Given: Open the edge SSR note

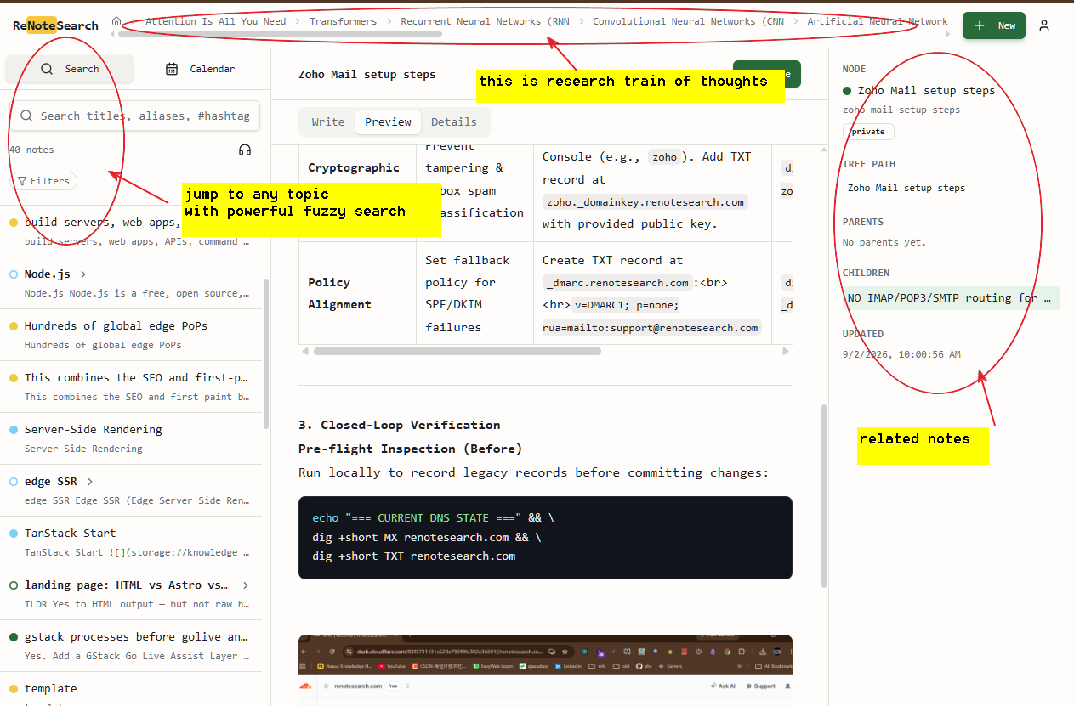Looking at the screenshot, I should coord(131,490).
